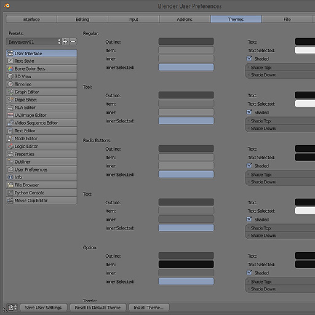This screenshot has width=315, height=315.
Task: Click the Install Theme button
Action: [x=149, y=307]
